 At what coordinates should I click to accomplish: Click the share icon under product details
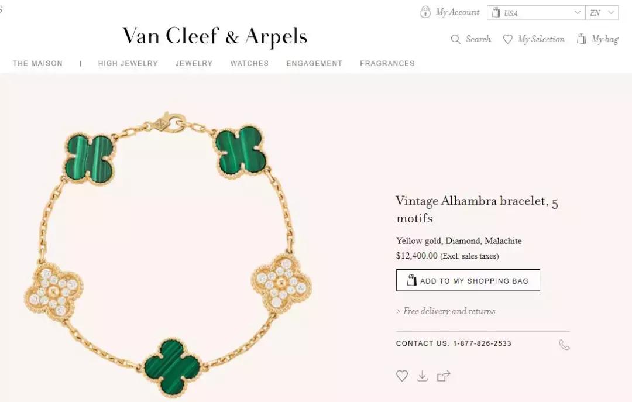(444, 376)
